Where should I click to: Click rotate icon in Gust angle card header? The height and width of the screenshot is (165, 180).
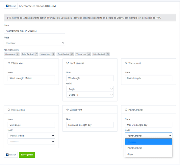[x=9, y=110]
